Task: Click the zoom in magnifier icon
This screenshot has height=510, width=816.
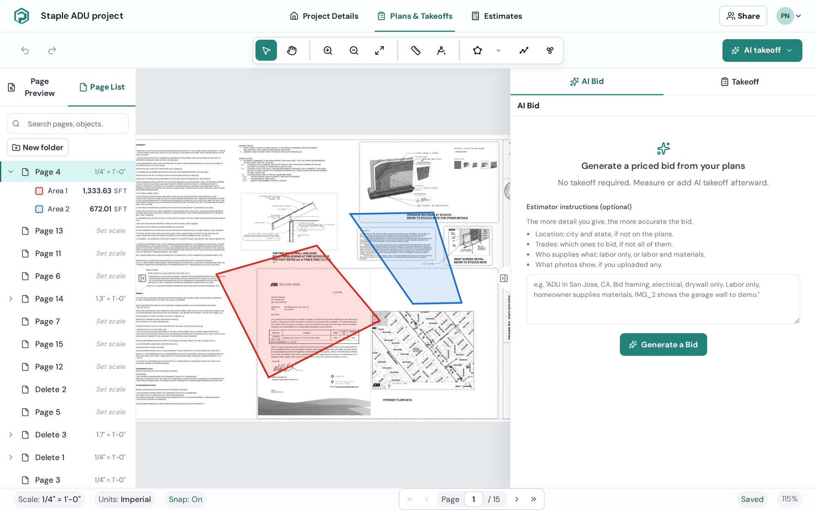Action: click(328, 50)
